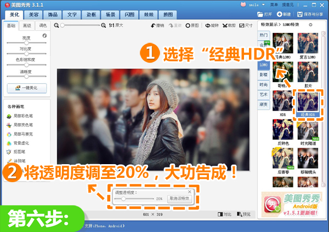Image resolution: width=329 pixels, height=232 pixels.
Task: Click the 取消该特效 cancel effect button
Action: (179, 199)
